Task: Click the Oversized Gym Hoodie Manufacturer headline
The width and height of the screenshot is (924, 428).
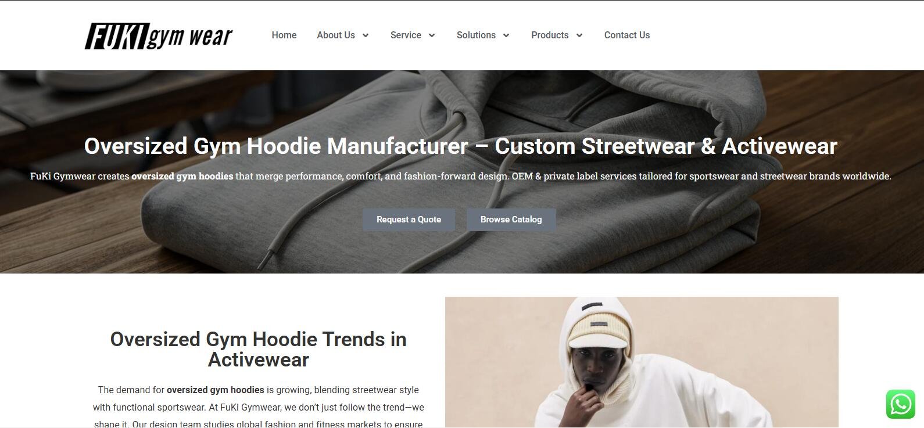Action: [x=461, y=146]
